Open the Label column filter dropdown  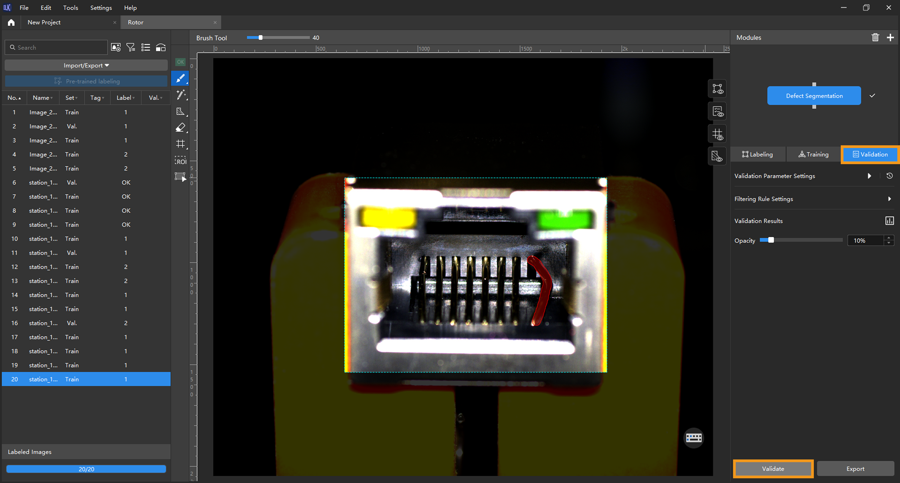pyautogui.click(x=134, y=98)
